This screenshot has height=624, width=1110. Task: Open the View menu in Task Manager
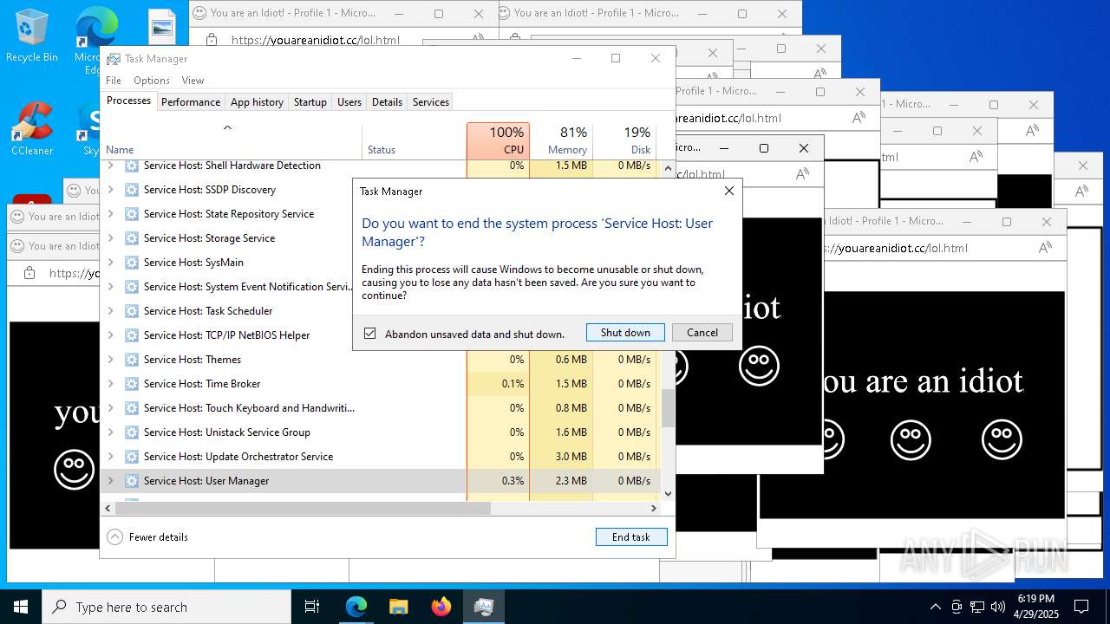(x=193, y=81)
